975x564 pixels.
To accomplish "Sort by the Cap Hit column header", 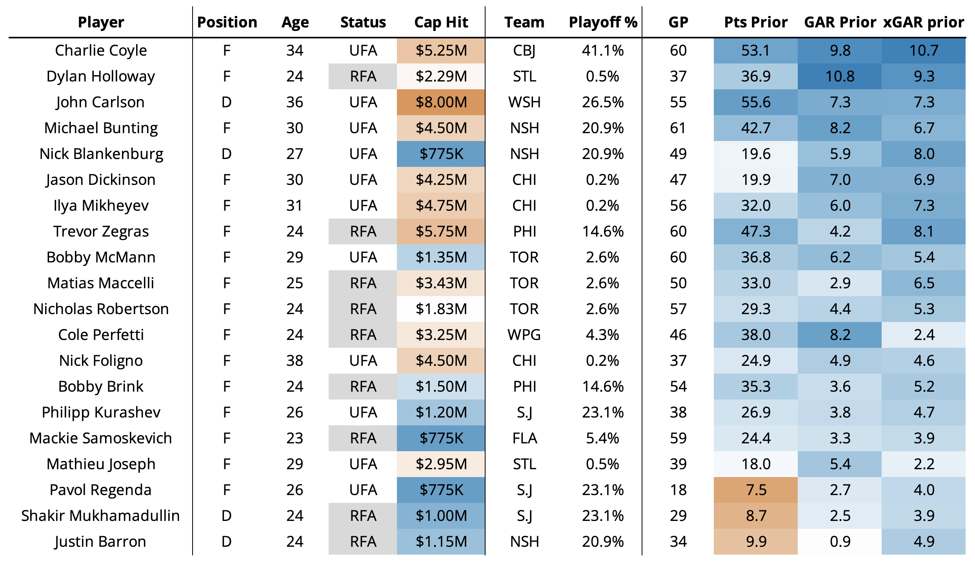I will pyautogui.click(x=441, y=22).
